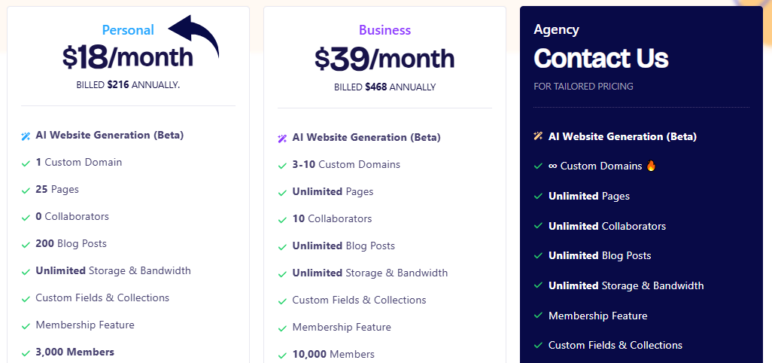Click the Unlimited Collaborators Agency feature

coord(606,226)
